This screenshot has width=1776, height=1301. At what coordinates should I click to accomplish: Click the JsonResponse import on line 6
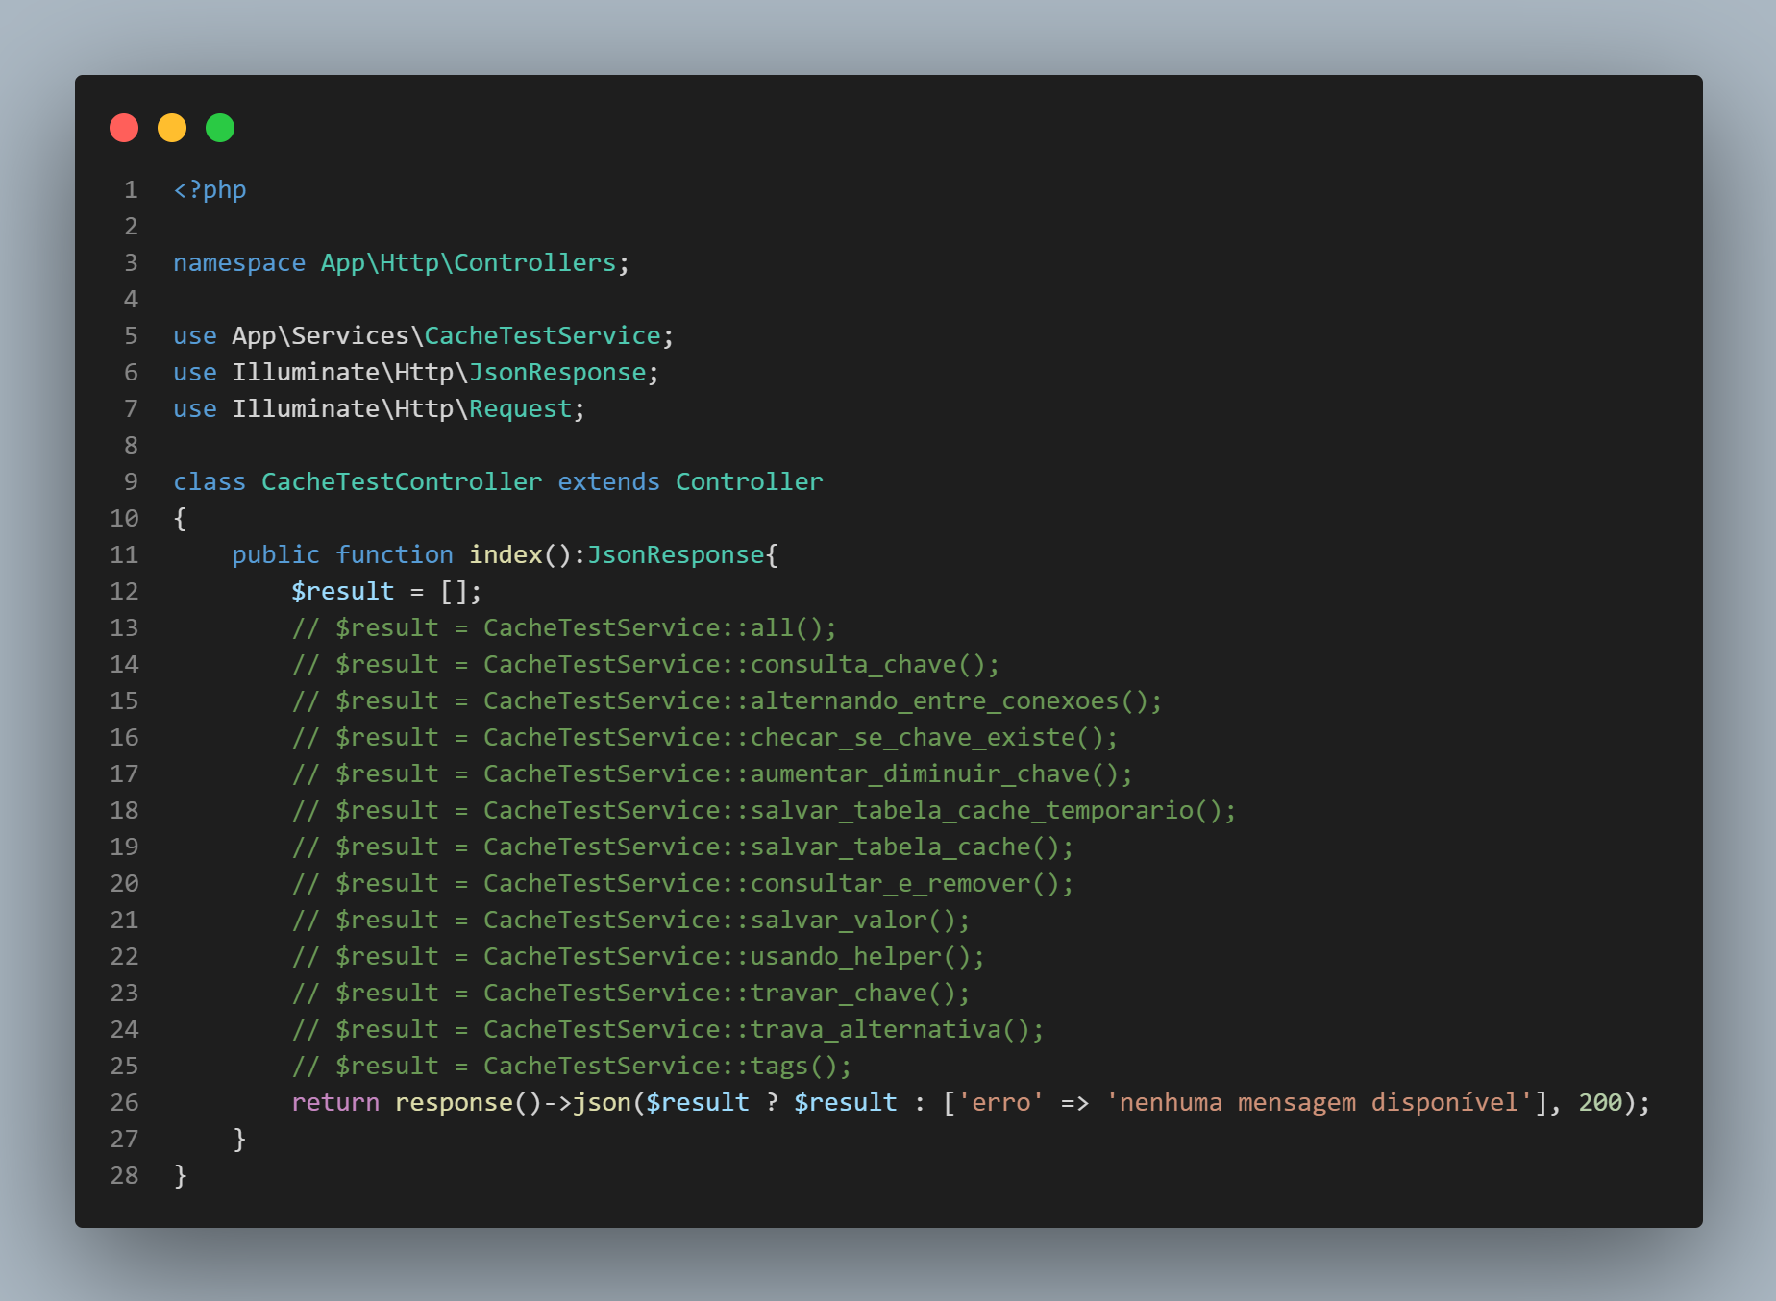click(557, 373)
